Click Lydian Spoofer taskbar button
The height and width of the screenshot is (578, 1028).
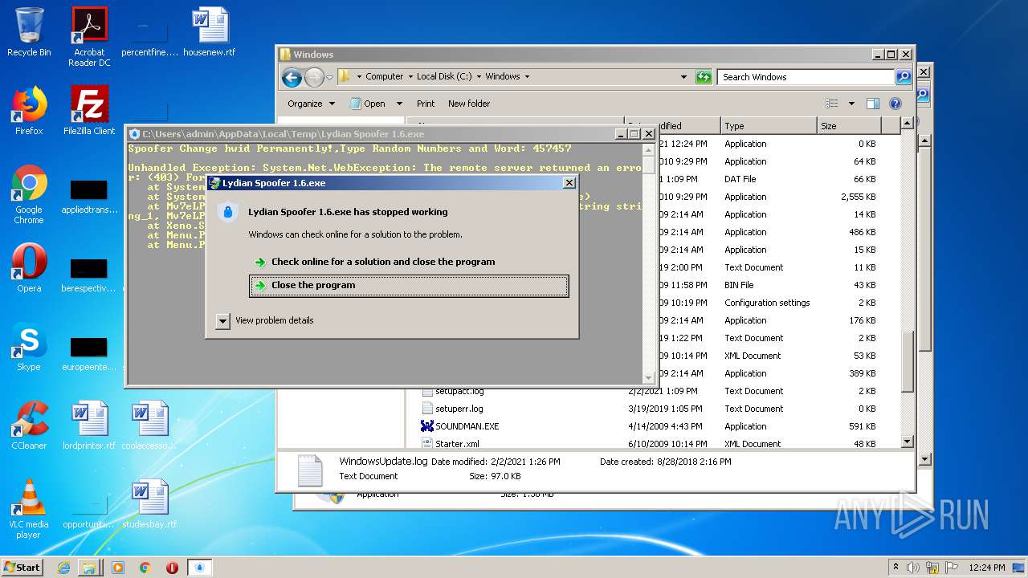pos(200,568)
